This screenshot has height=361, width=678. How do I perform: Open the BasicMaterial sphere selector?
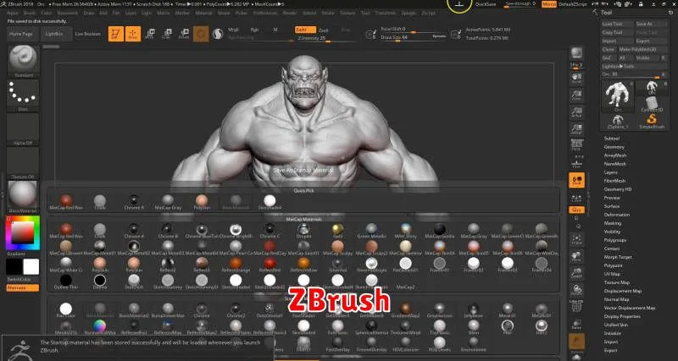[x=24, y=196]
